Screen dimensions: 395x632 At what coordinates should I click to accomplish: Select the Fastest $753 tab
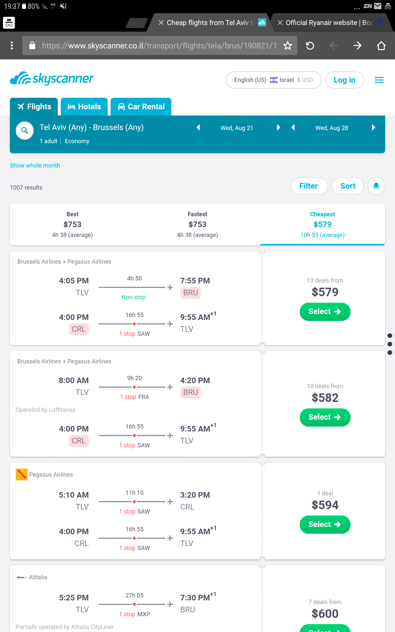coord(197,224)
